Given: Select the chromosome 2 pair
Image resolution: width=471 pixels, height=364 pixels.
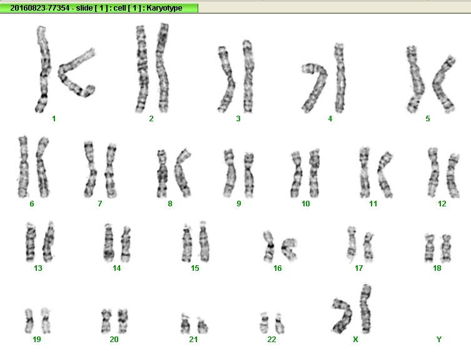Looking at the screenshot, I should pyautogui.click(x=152, y=68).
